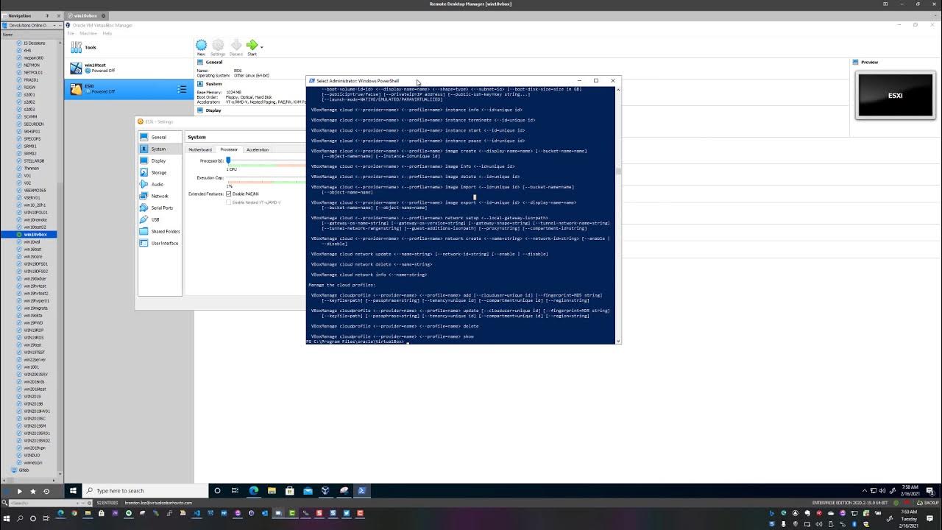The height and width of the screenshot is (530, 942).
Task: Select WIN2019 entry in Navigation
Action: coord(32,396)
